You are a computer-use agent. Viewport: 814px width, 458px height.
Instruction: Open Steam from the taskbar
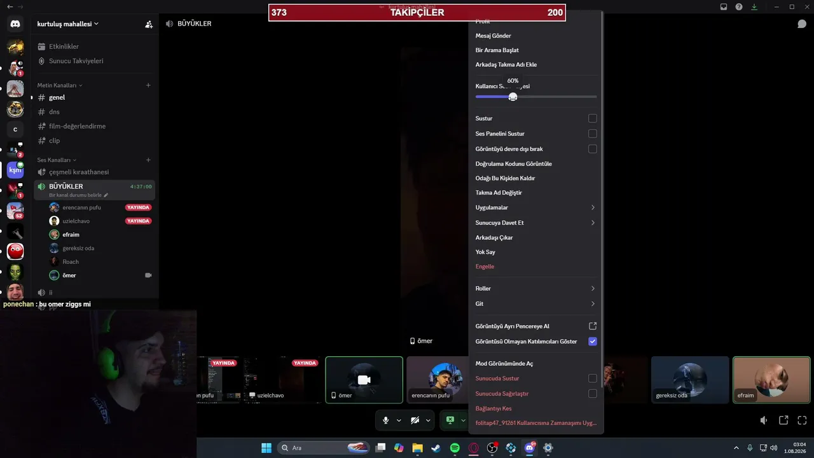tap(436, 448)
